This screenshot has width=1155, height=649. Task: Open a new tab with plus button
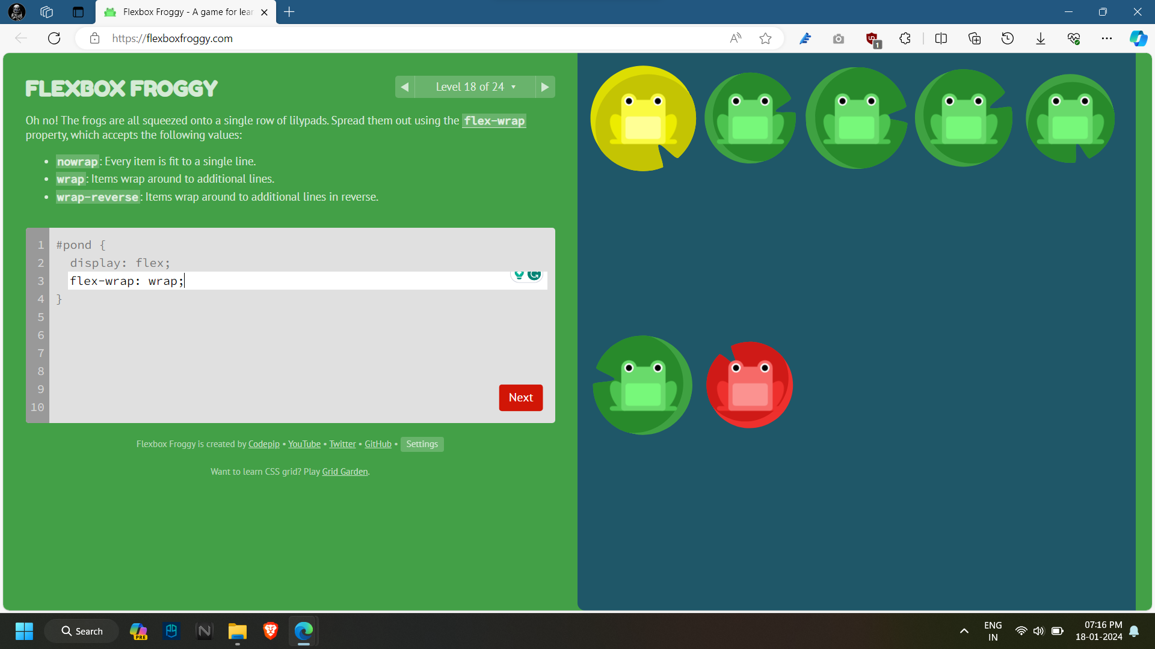tap(289, 12)
